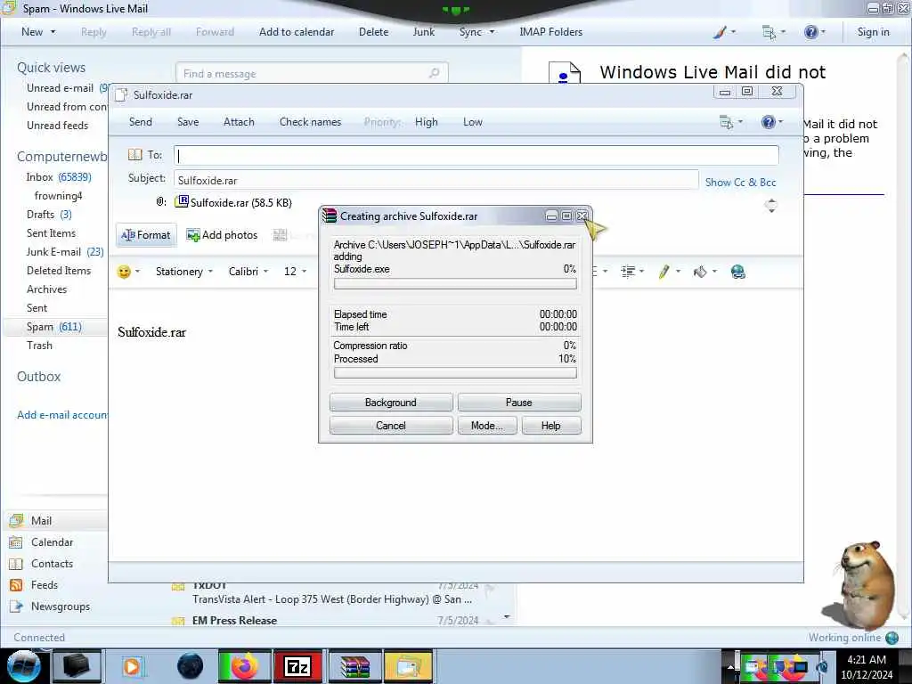Click Add to calendar in main toolbar

click(297, 32)
